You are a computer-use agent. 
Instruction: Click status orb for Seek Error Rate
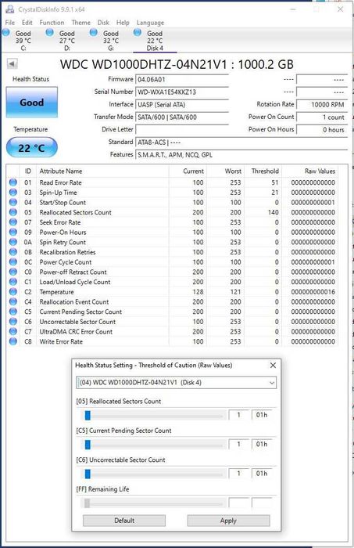point(13,222)
